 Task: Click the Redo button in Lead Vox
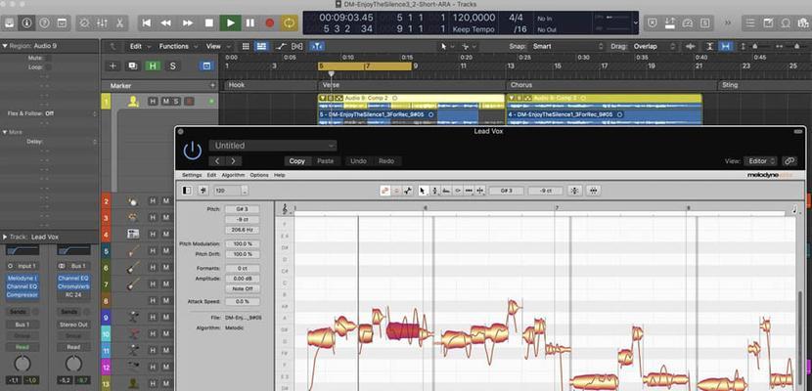tap(386, 161)
